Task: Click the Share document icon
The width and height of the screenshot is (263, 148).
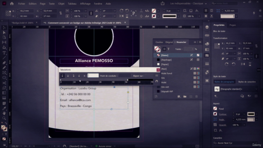Action: 162,3
